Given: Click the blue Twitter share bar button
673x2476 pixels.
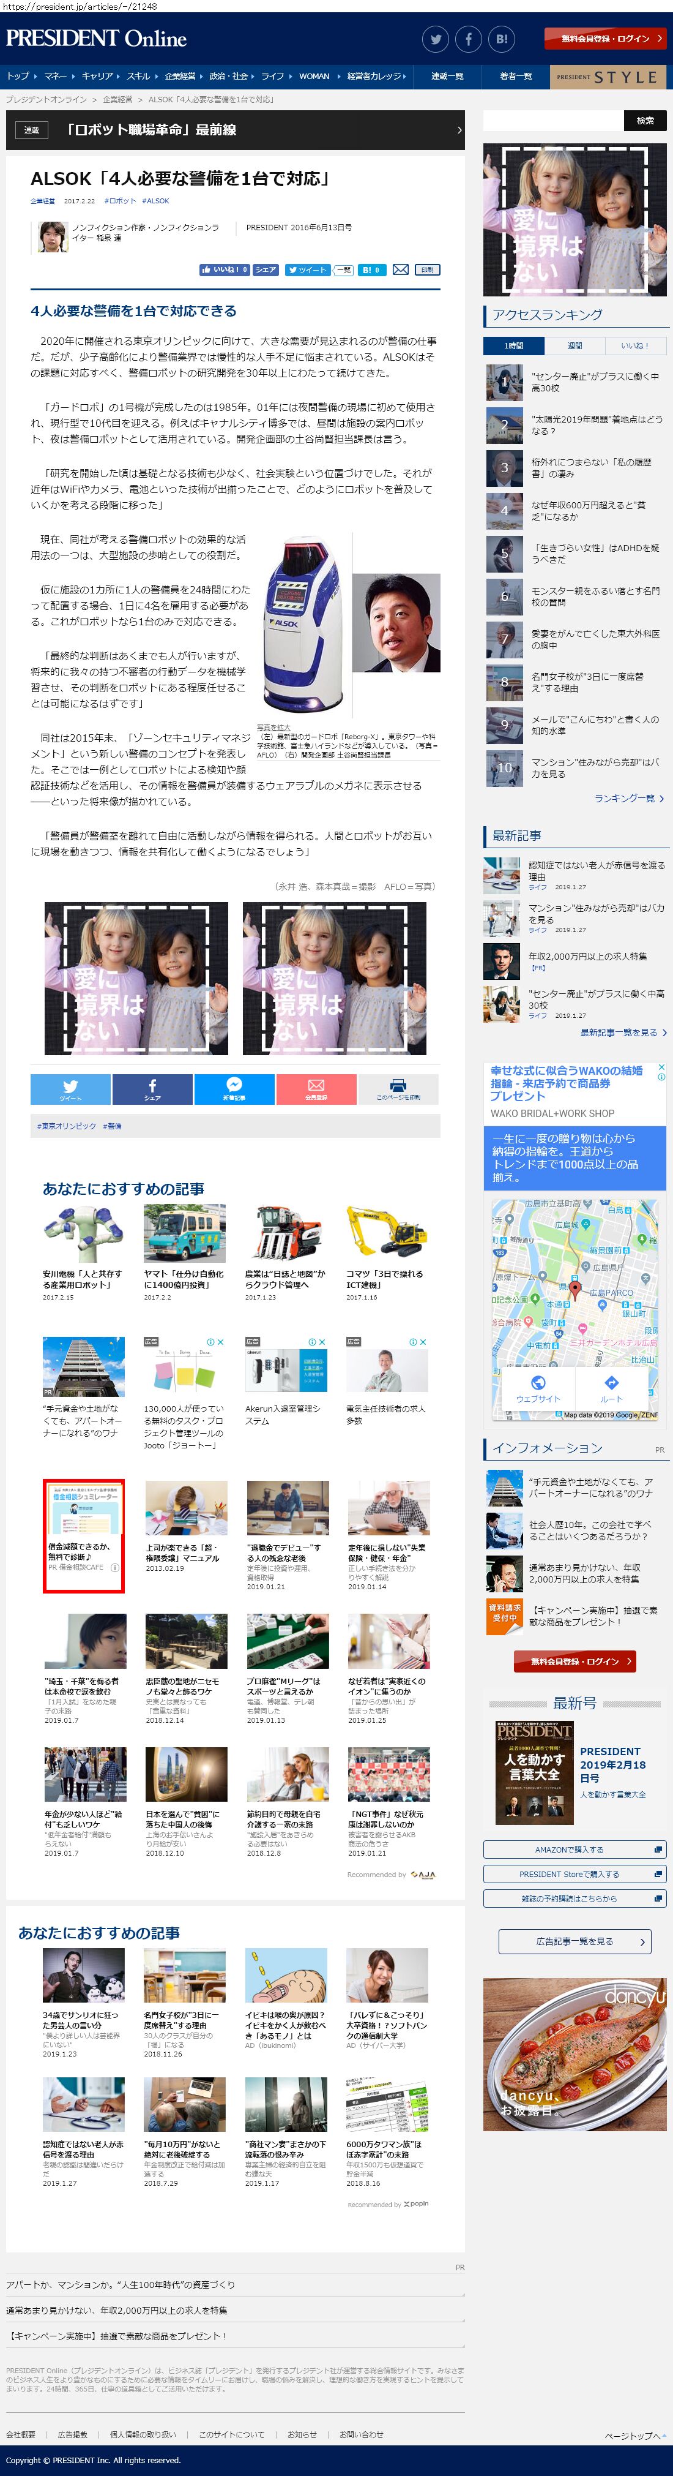Looking at the screenshot, I should point(71,1088).
